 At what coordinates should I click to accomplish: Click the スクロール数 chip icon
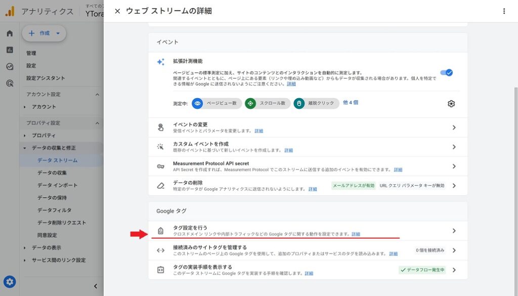250,103
